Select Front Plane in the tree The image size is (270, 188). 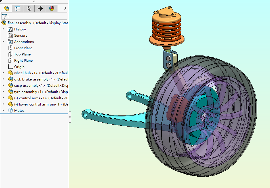[23, 48]
